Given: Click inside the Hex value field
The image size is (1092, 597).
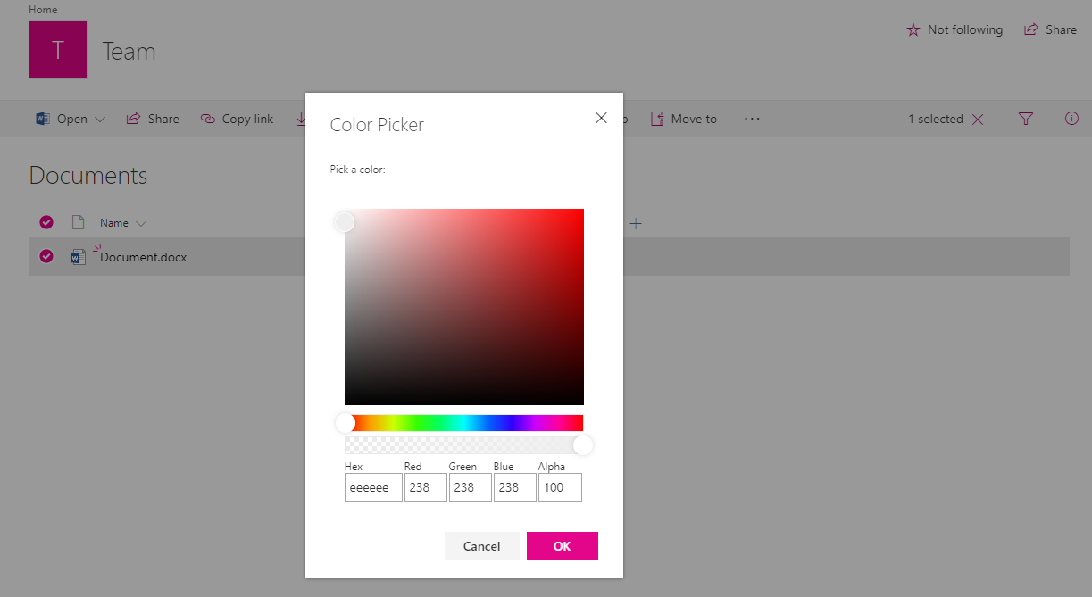Looking at the screenshot, I should pos(372,486).
